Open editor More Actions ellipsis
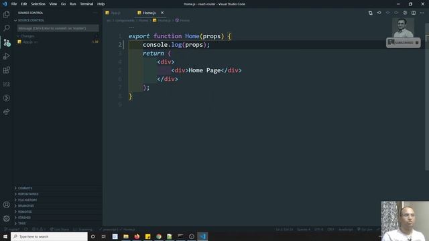This screenshot has width=429, height=241. [x=422, y=13]
